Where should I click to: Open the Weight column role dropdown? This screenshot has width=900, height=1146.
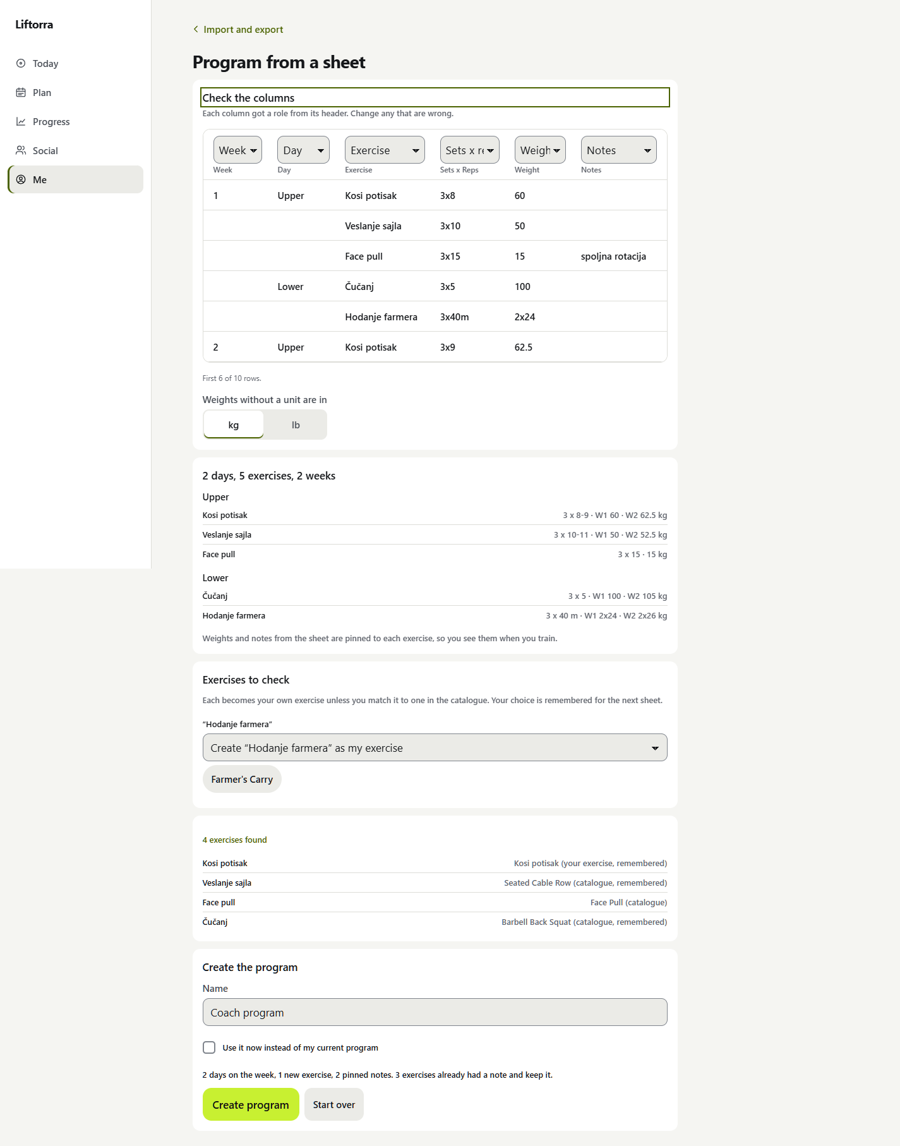click(x=540, y=150)
